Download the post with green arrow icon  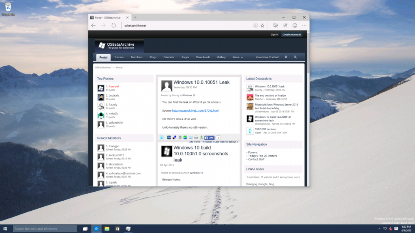pyautogui.click(x=201, y=138)
